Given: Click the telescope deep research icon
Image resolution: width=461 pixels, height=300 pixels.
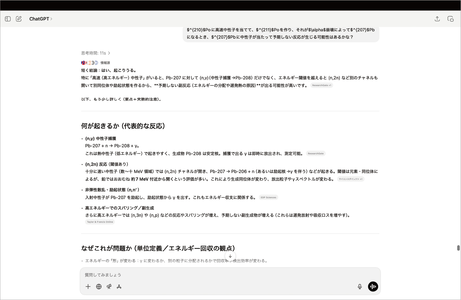Looking at the screenshot, I should point(109,286).
